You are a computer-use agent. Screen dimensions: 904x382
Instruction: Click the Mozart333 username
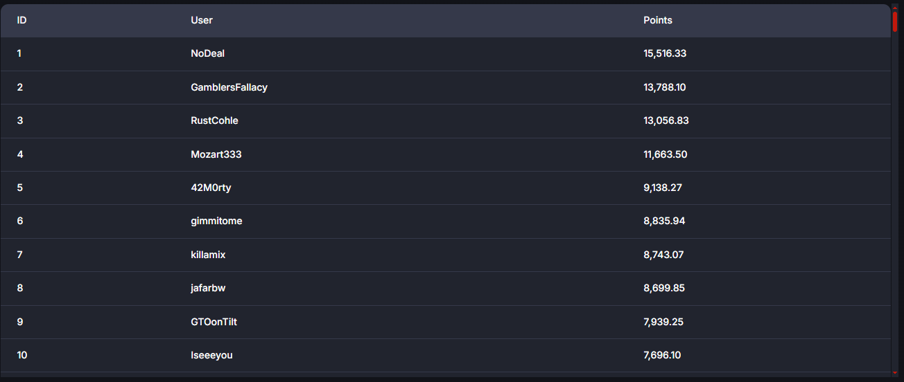(x=216, y=154)
